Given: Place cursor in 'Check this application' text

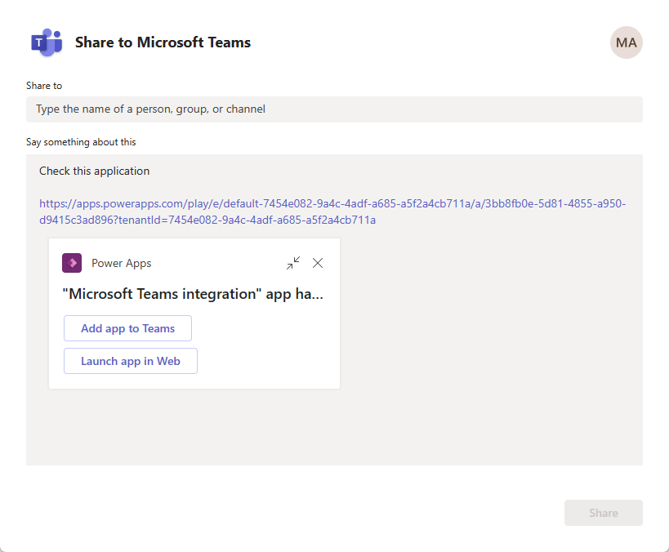Looking at the screenshot, I should [x=94, y=171].
